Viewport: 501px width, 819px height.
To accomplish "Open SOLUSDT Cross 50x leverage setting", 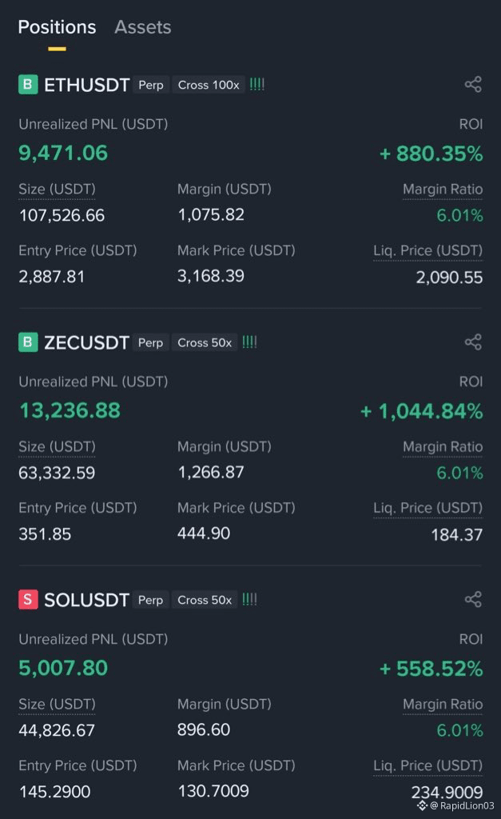I will click(205, 600).
